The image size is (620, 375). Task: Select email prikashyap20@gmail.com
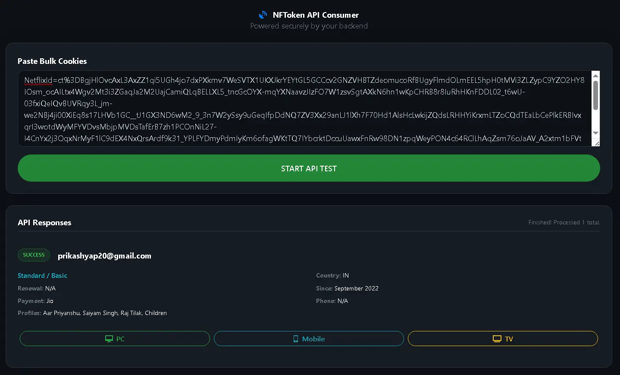(104, 256)
